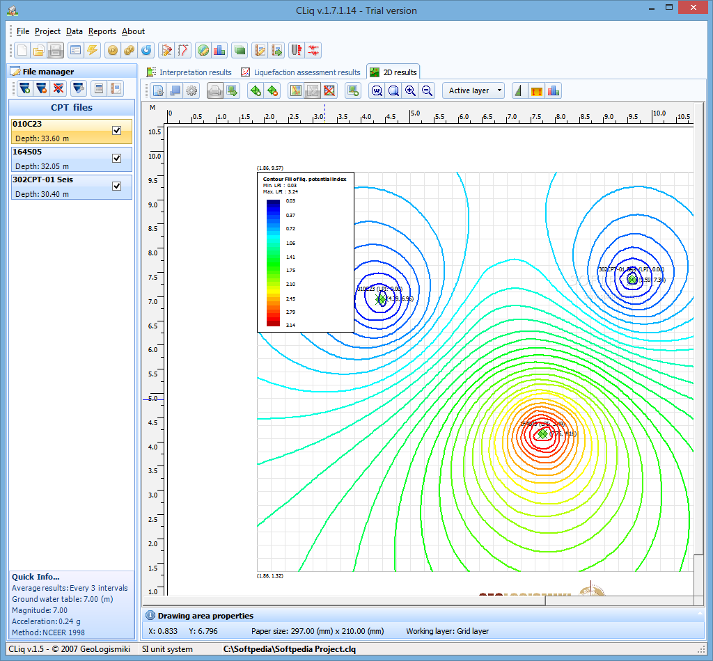Click the globe with pencil icon
The image size is (713, 661).
[203, 50]
